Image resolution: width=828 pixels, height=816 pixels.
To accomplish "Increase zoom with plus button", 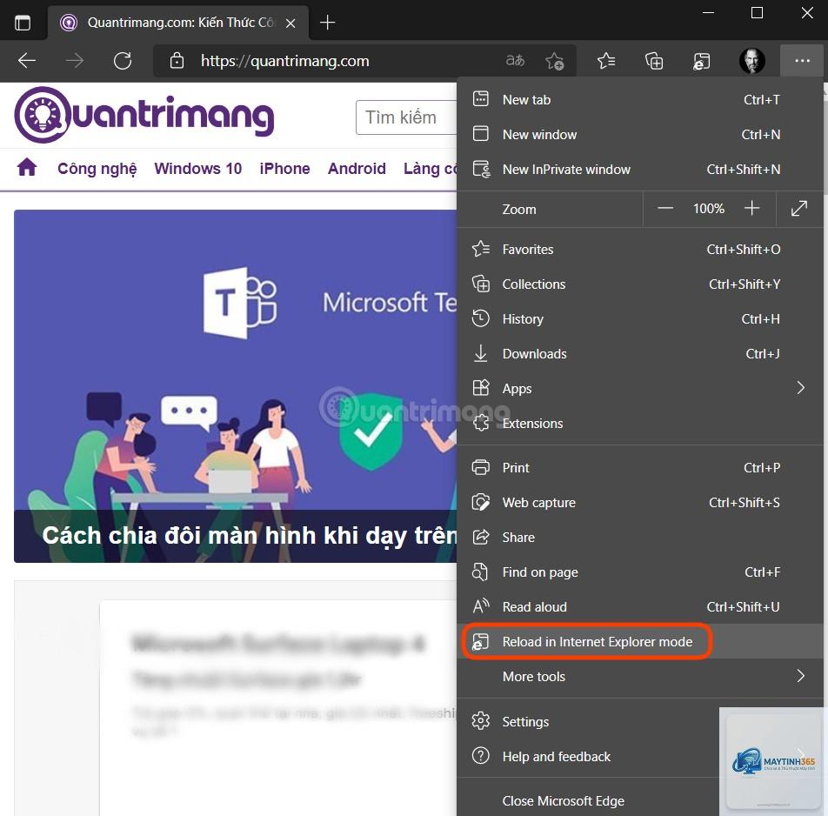I will point(751,209).
